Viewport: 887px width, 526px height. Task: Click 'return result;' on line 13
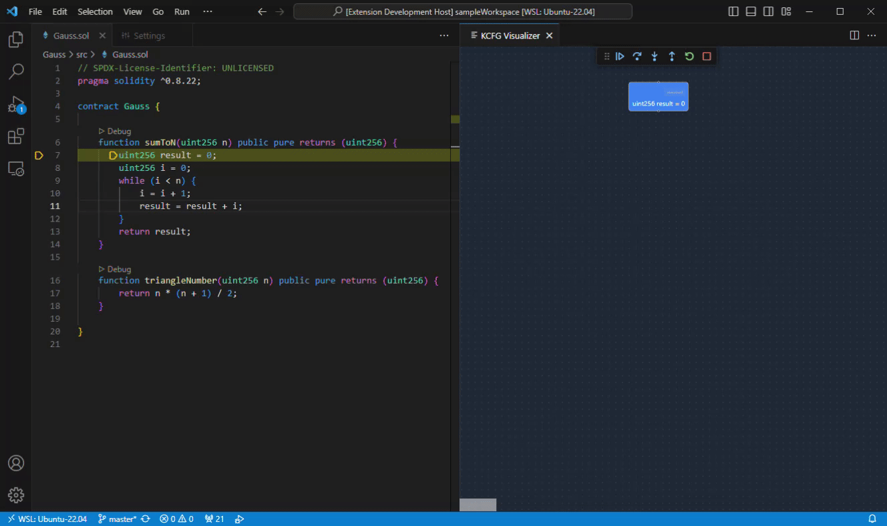154,232
